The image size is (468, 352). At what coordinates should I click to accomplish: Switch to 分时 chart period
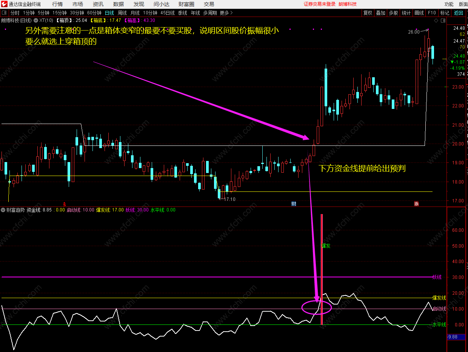click(15, 13)
